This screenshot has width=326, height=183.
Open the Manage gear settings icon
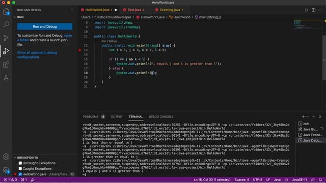click(6, 170)
